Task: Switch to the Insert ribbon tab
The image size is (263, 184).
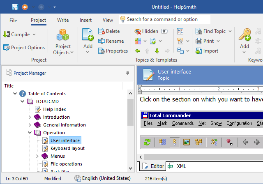Action: [85, 20]
